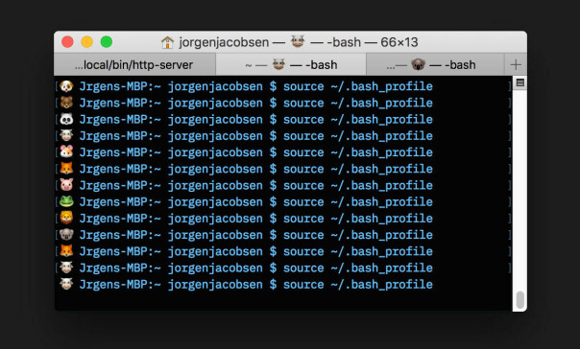Click 'source' in the lion prompt line
The image size is (580, 349).
(303, 219)
